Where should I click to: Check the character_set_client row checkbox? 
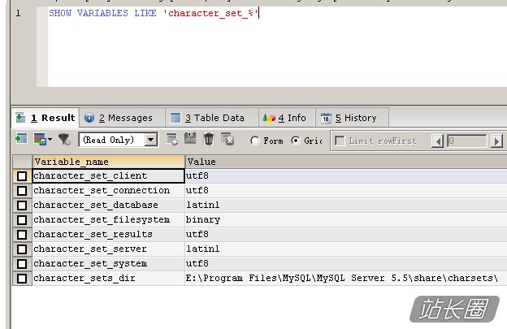[x=22, y=176]
